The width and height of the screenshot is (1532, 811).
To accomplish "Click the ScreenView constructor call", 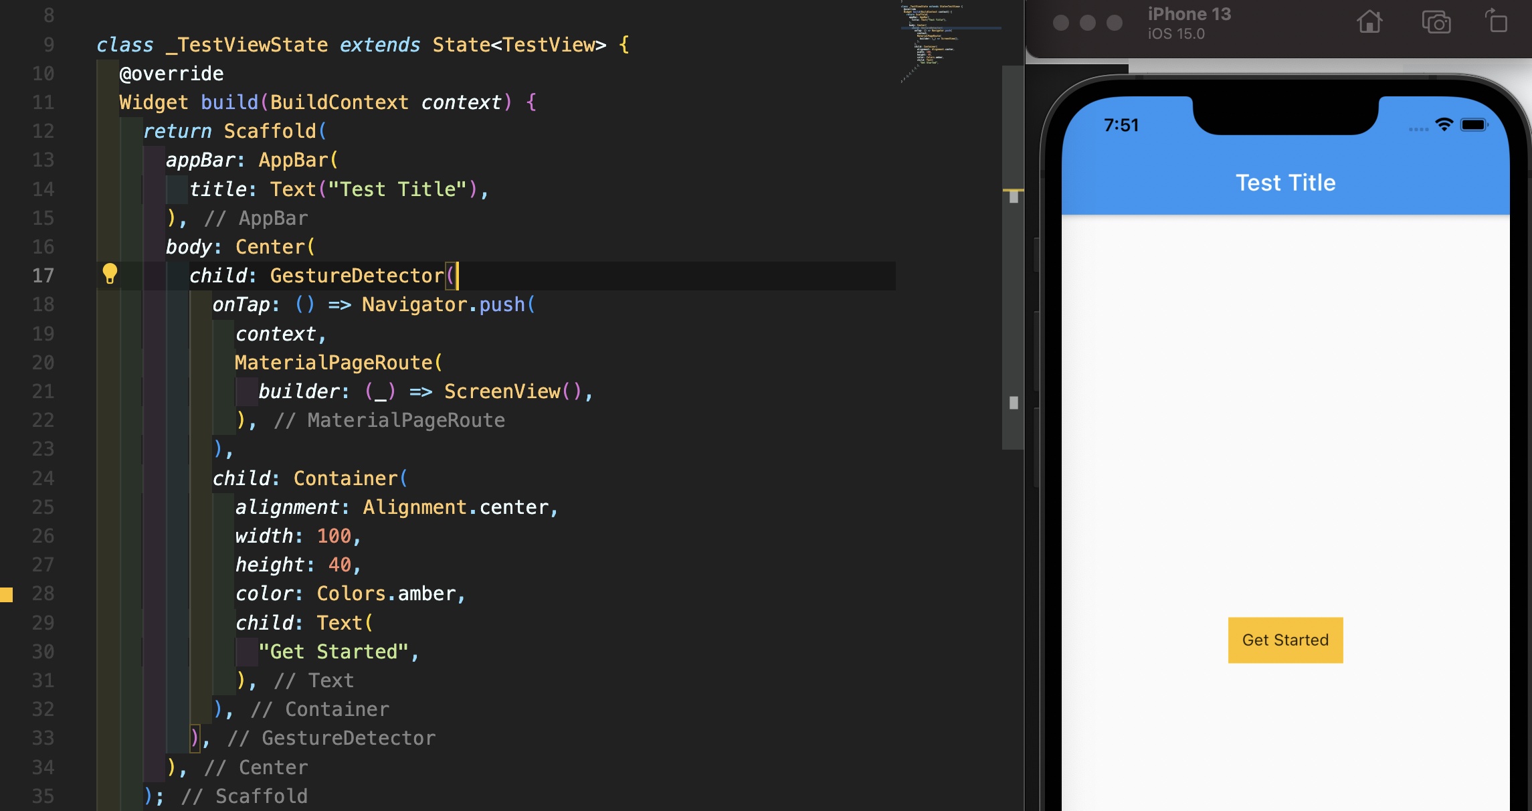I will click(x=502, y=391).
